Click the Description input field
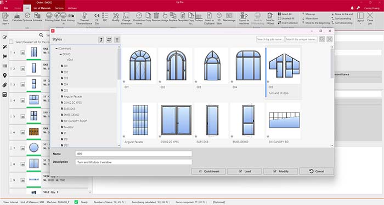 133,162
